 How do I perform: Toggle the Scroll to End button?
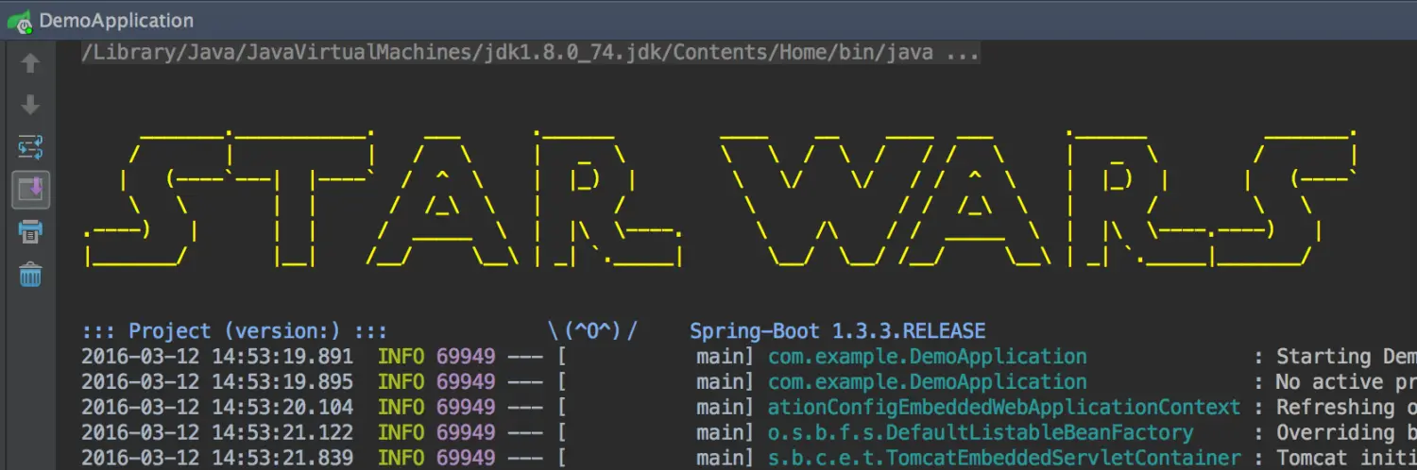pyautogui.click(x=30, y=189)
